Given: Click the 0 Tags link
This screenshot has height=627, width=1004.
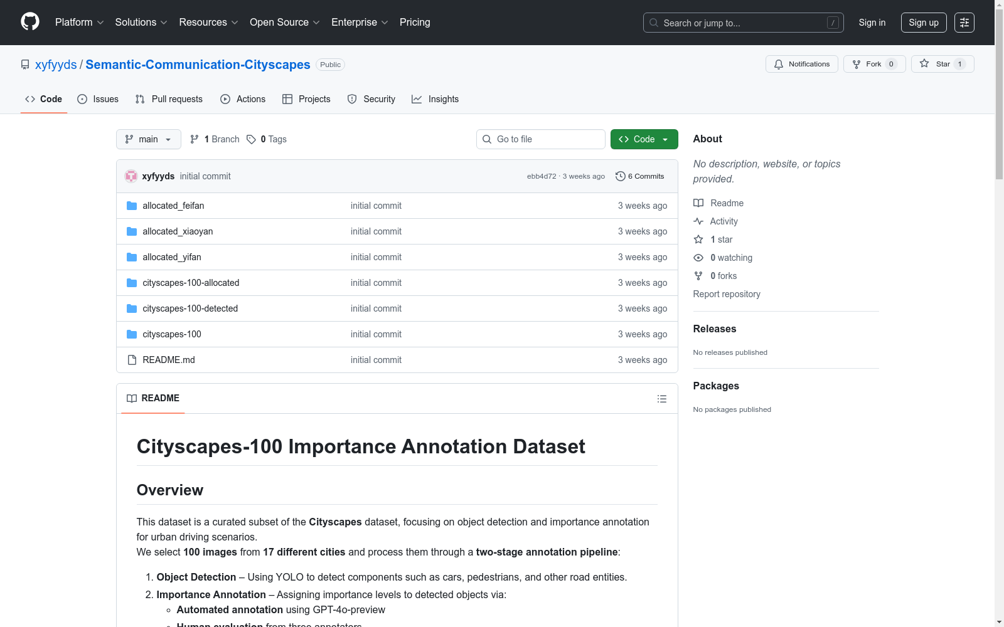Looking at the screenshot, I should coord(267,139).
